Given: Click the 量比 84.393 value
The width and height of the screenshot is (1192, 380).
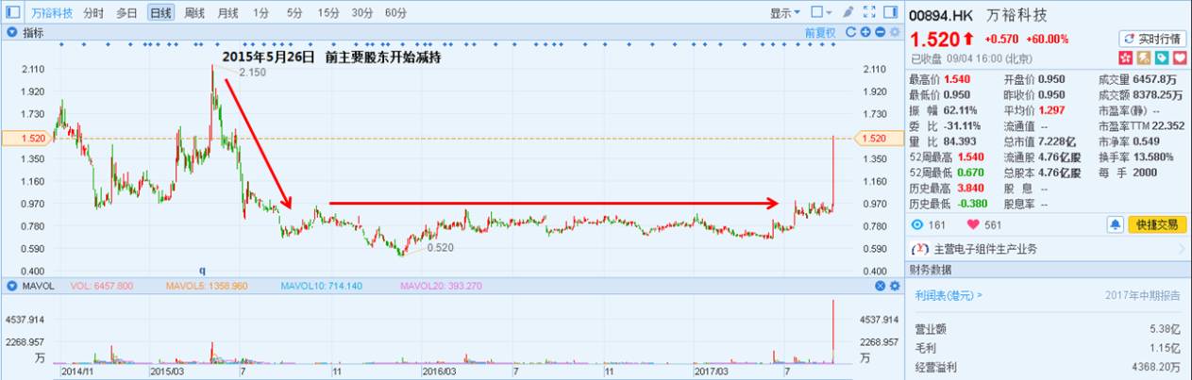Looking at the screenshot, I should (x=962, y=141).
